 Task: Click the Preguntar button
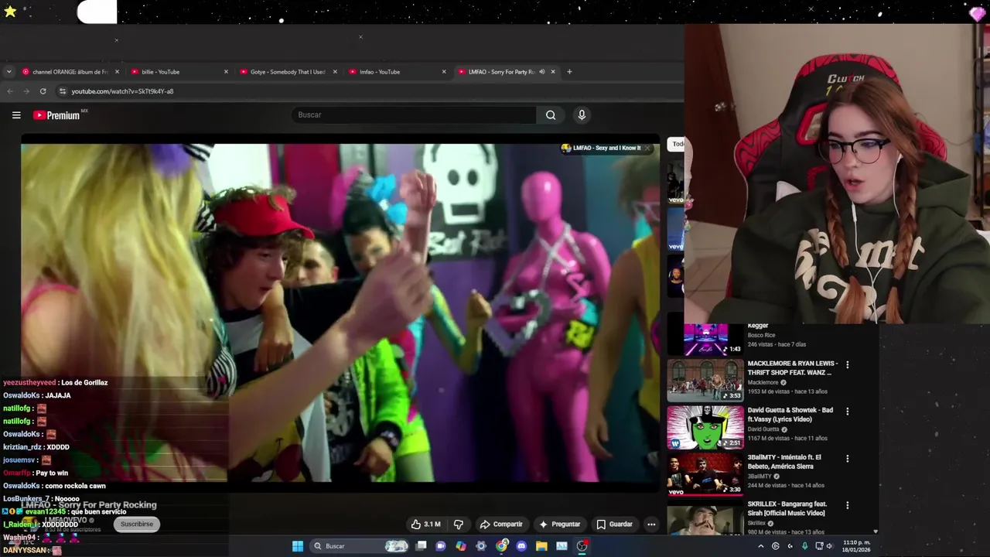pos(559,524)
